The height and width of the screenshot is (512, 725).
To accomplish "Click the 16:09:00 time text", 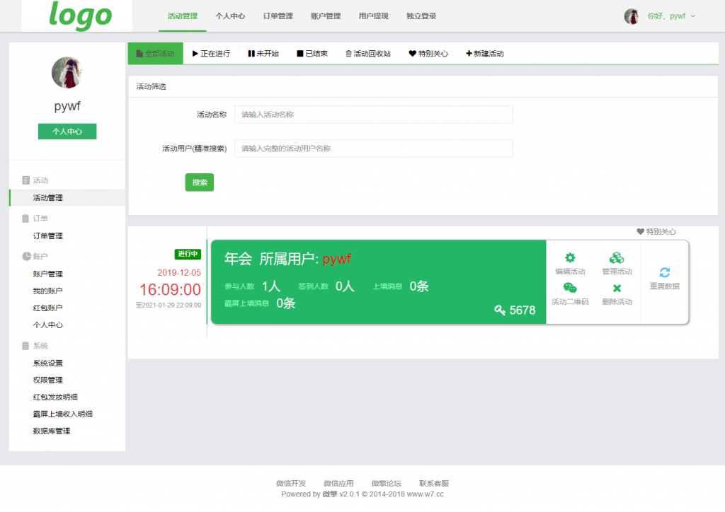I will 170,290.
